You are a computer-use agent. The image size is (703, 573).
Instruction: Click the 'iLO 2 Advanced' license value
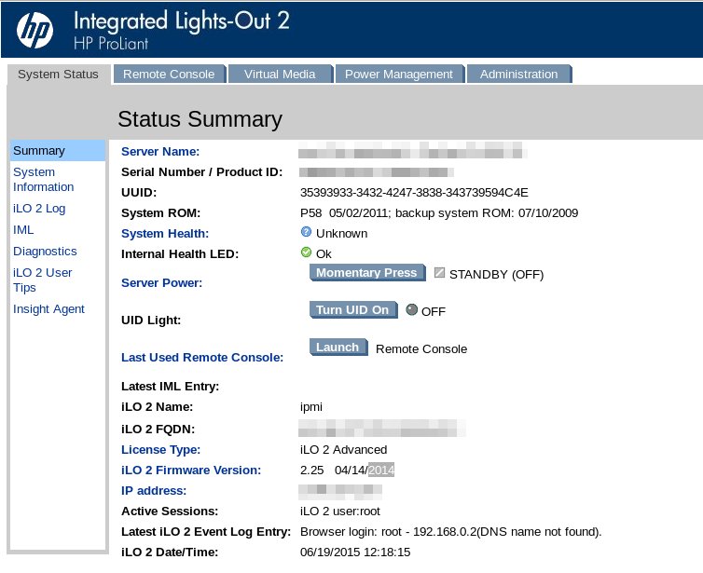point(343,450)
